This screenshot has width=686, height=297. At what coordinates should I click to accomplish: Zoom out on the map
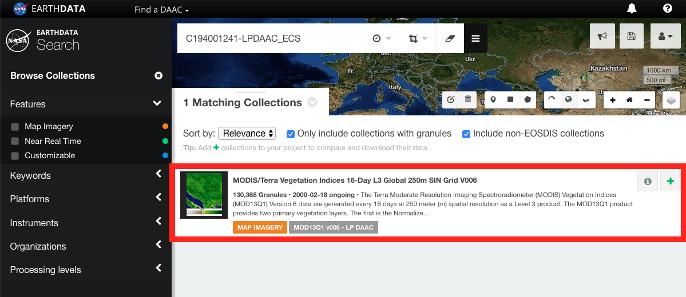[x=647, y=100]
